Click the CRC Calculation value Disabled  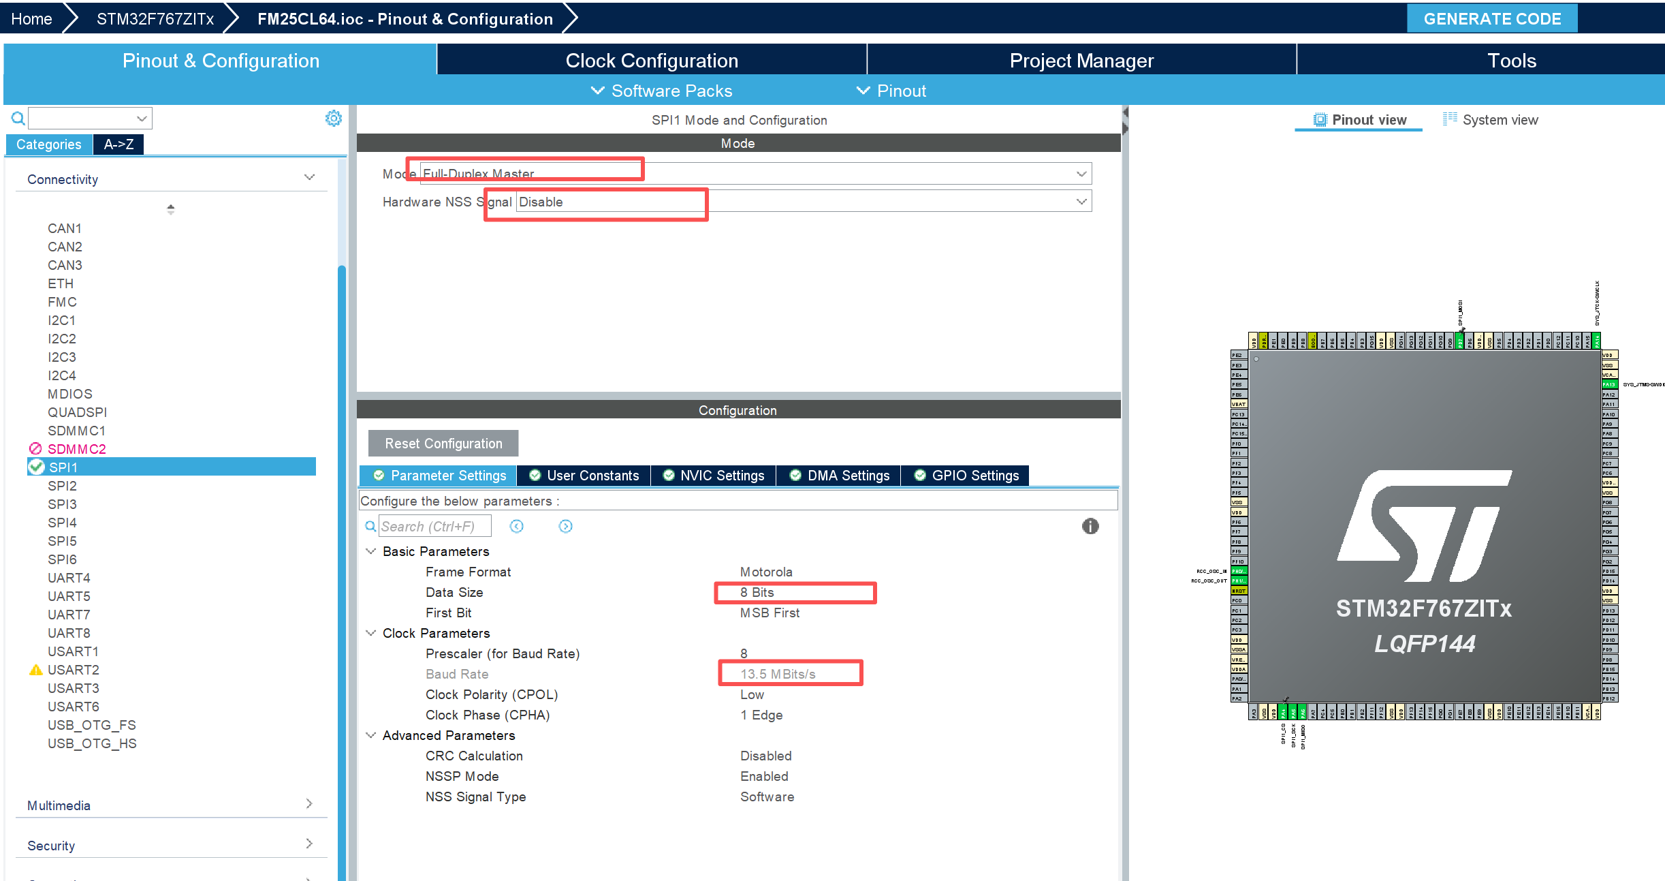(765, 756)
